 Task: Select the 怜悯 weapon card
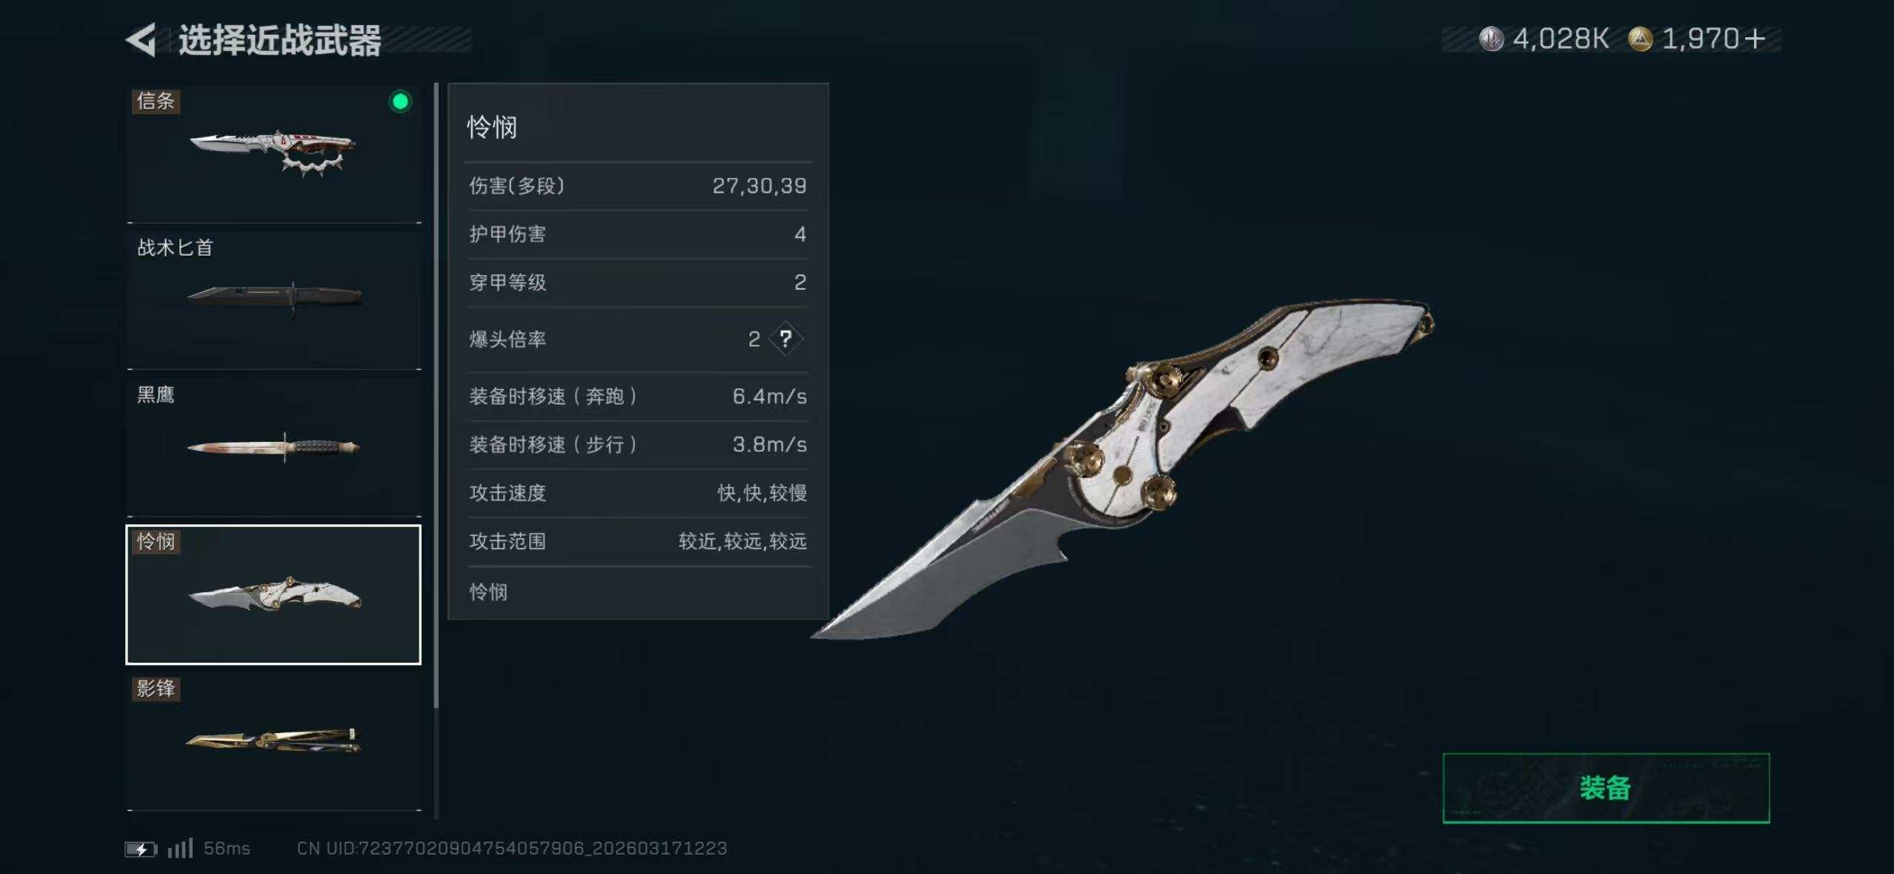coord(273,595)
